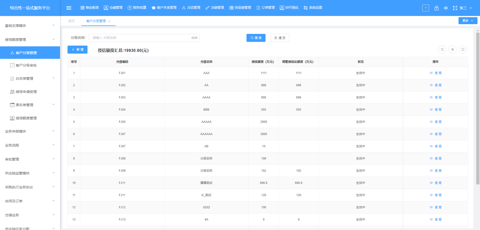Screen dimensions: 480x230
Task: Open 客户关系管理 top menu
Action: 164,8
